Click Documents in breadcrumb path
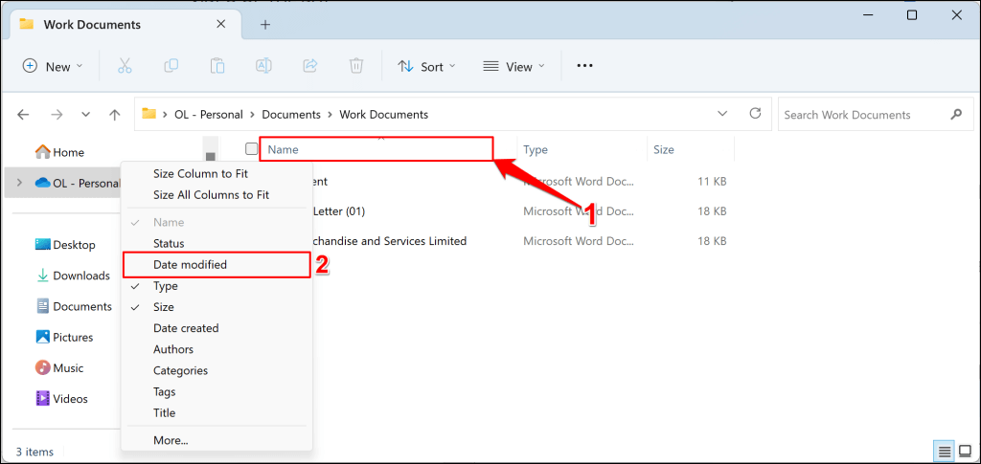Screen dimensions: 981x464 291,114
